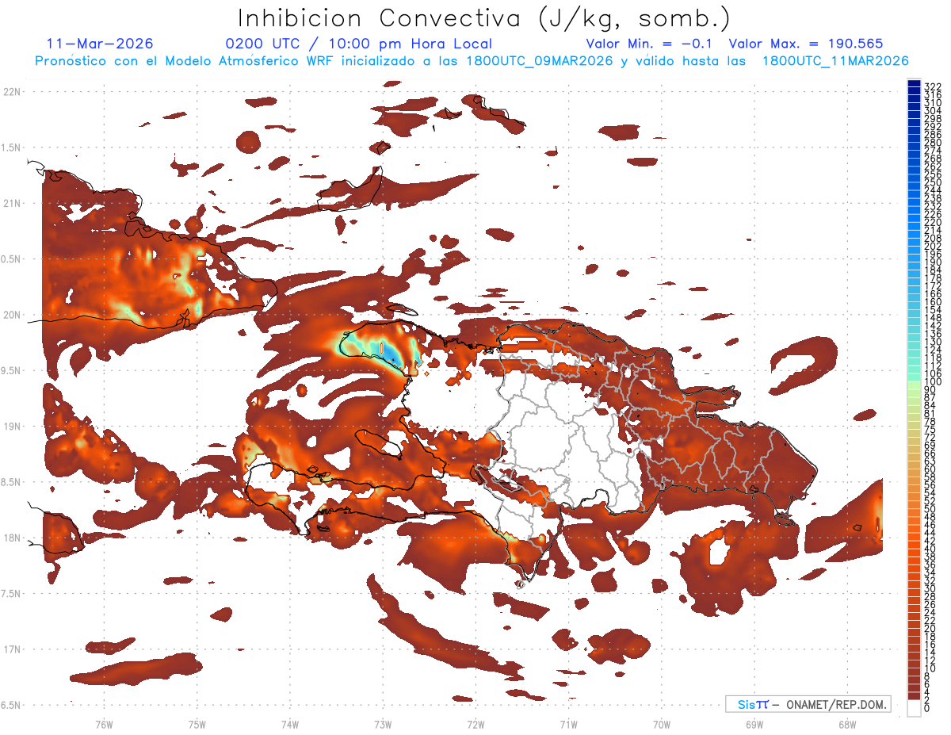Click the "8.5N" latitude label
The width and height of the screenshot is (951, 735).
(11, 482)
